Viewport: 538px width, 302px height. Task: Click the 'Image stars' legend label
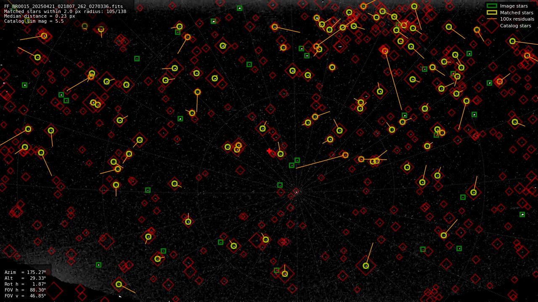click(514, 6)
